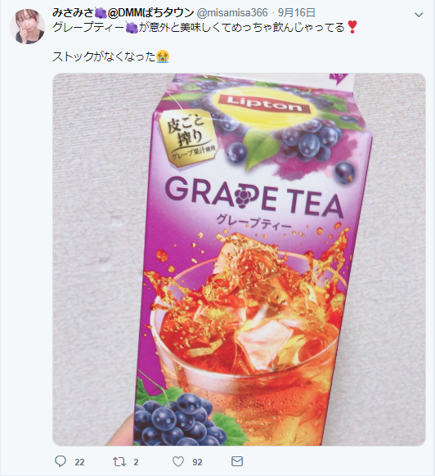Select the Lipton logo on the carton photo
435x476 pixels.
264,104
